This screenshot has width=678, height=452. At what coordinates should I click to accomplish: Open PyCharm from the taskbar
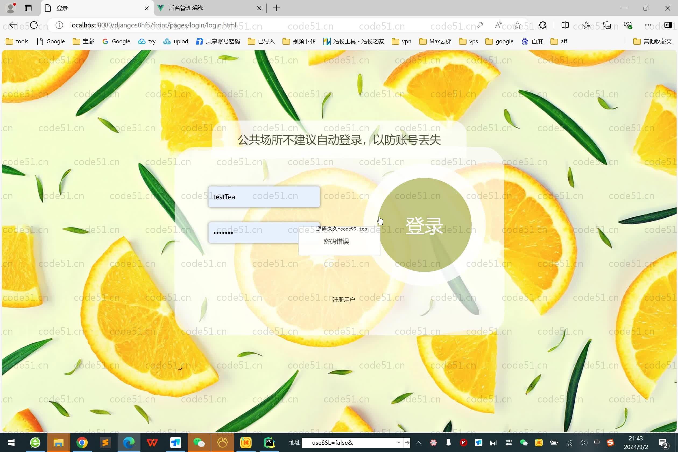tap(269, 443)
